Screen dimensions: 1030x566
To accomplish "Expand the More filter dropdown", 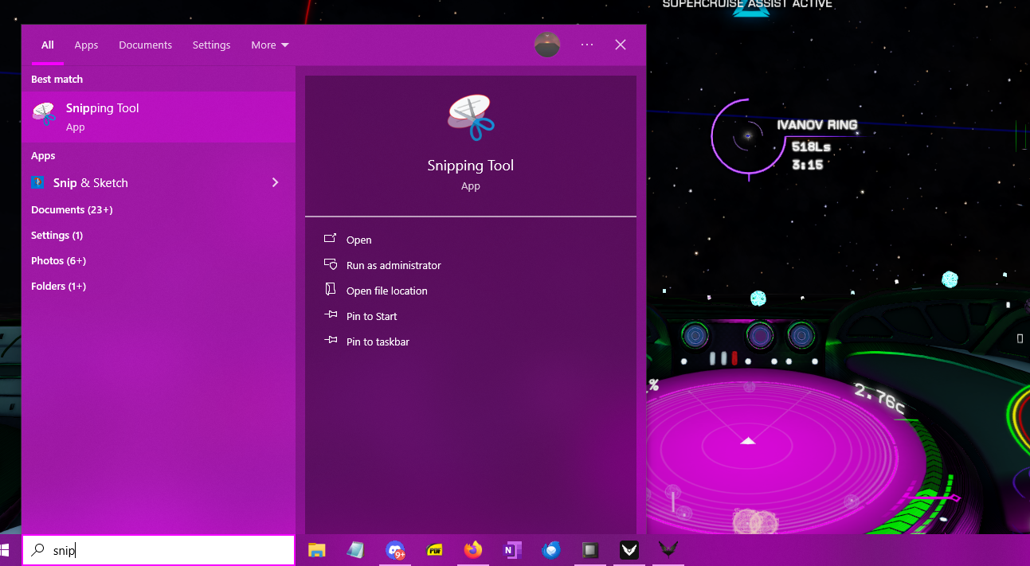I will [x=270, y=45].
